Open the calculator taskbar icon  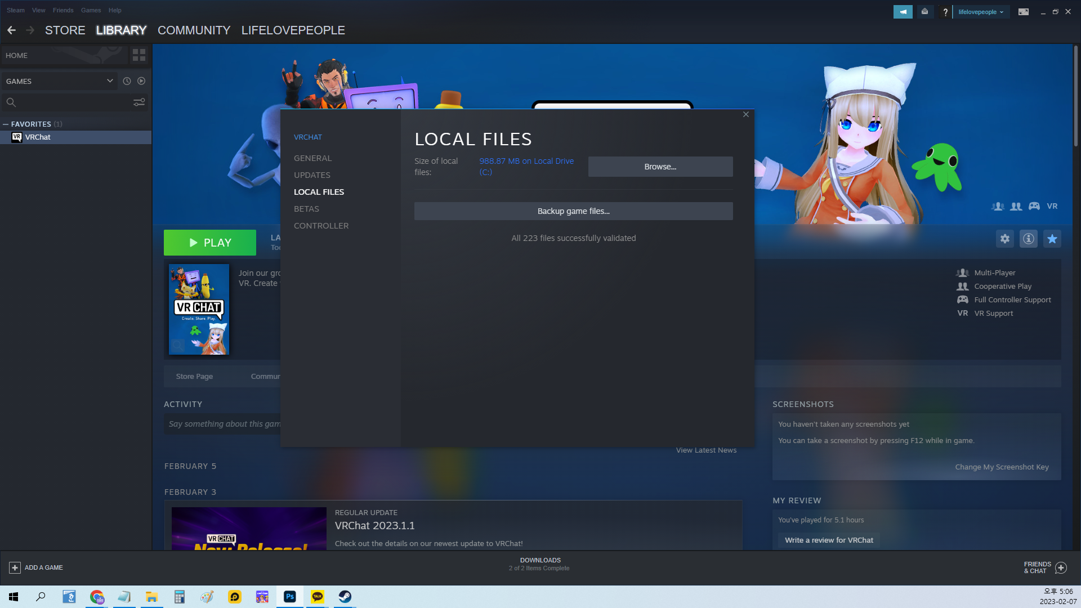pyautogui.click(x=179, y=597)
